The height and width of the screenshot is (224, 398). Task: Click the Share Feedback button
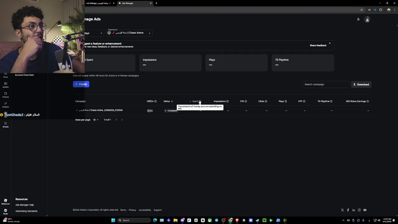pos(318,45)
